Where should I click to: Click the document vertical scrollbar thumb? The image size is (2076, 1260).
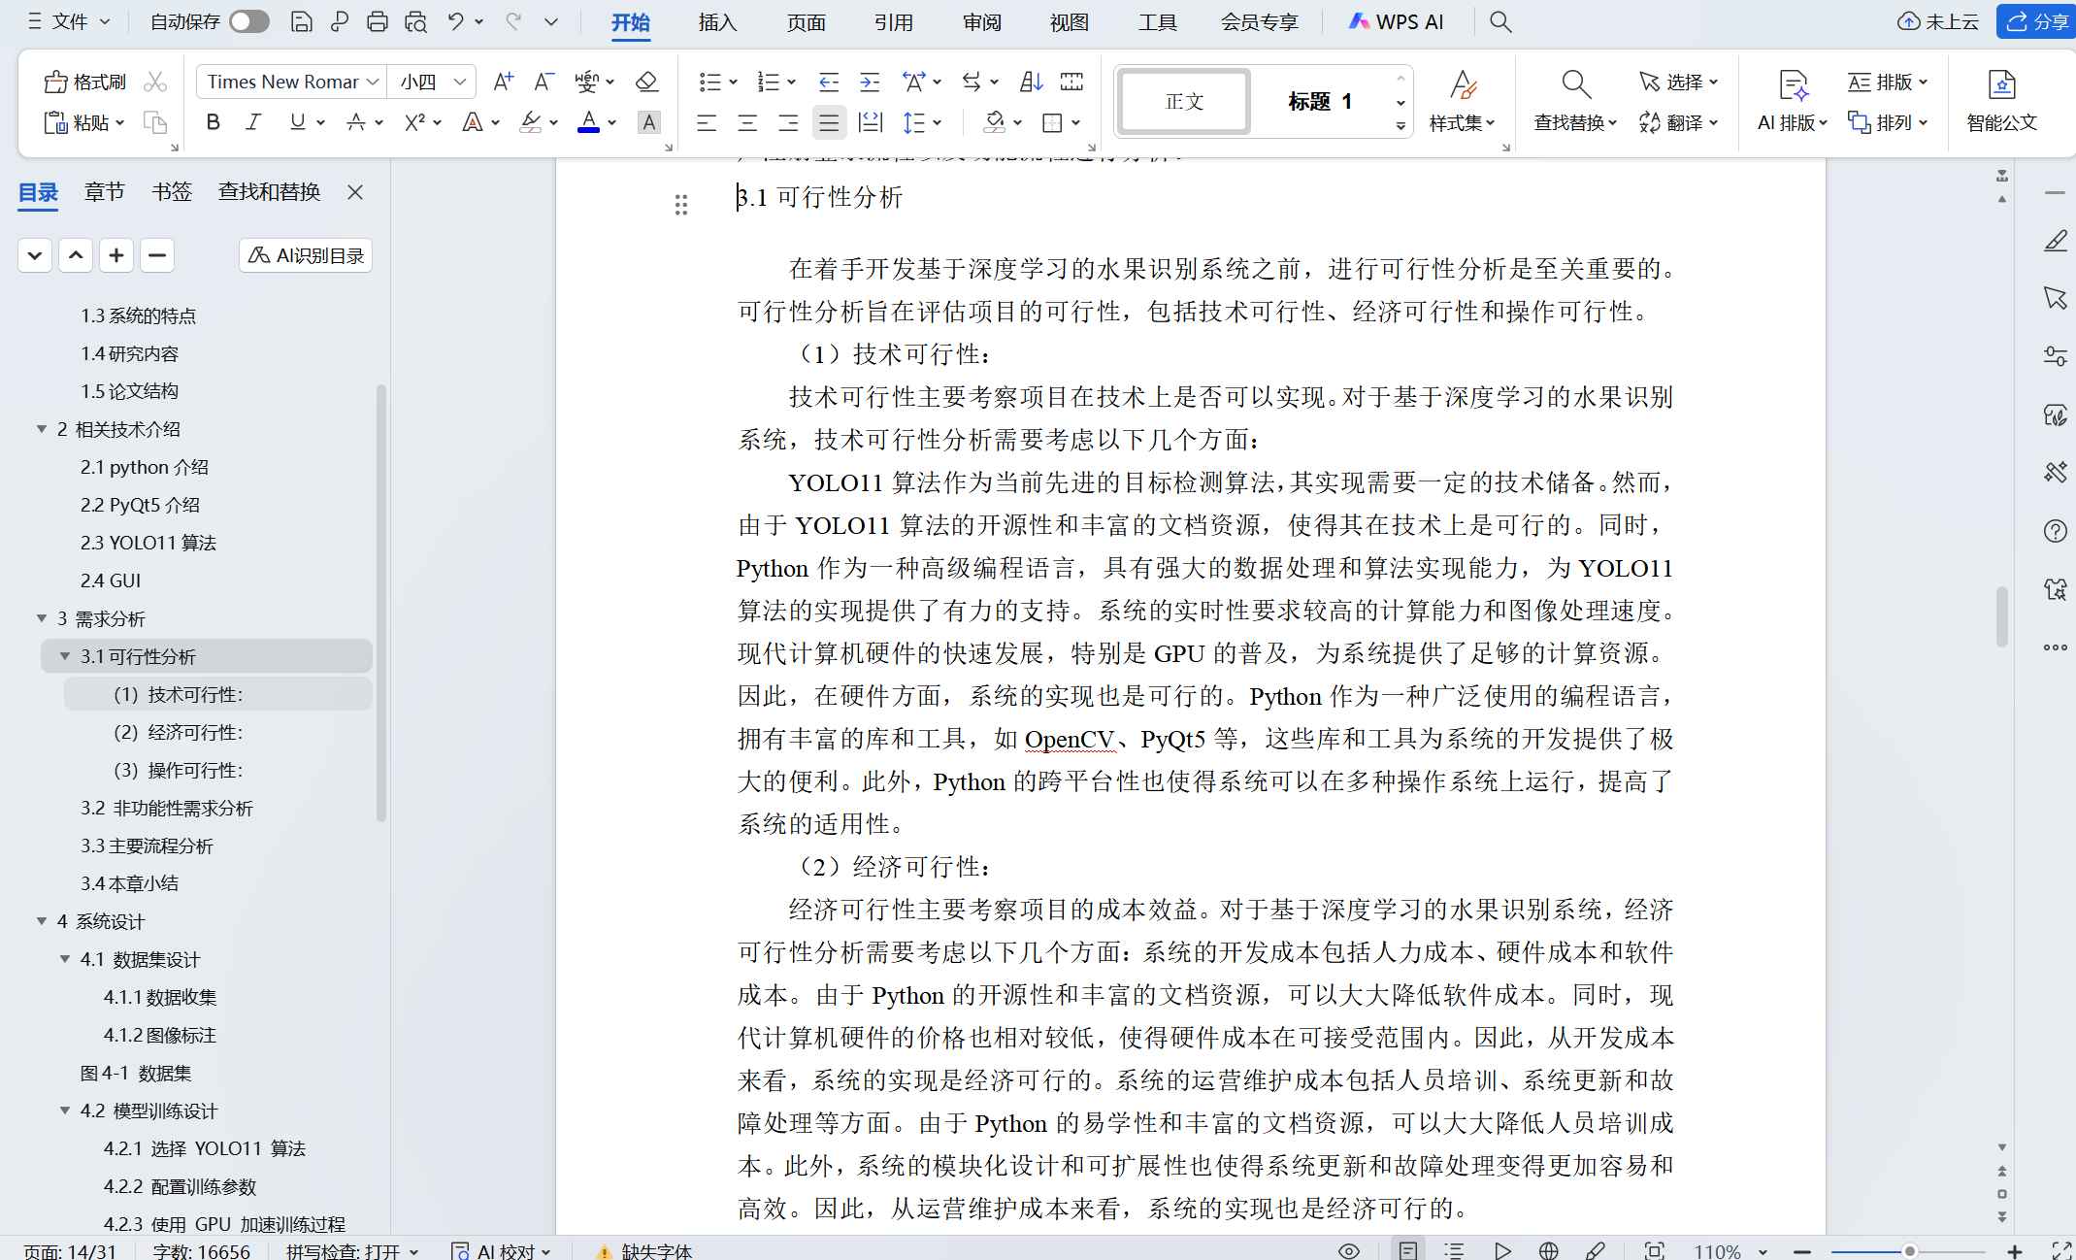coord(2001,616)
